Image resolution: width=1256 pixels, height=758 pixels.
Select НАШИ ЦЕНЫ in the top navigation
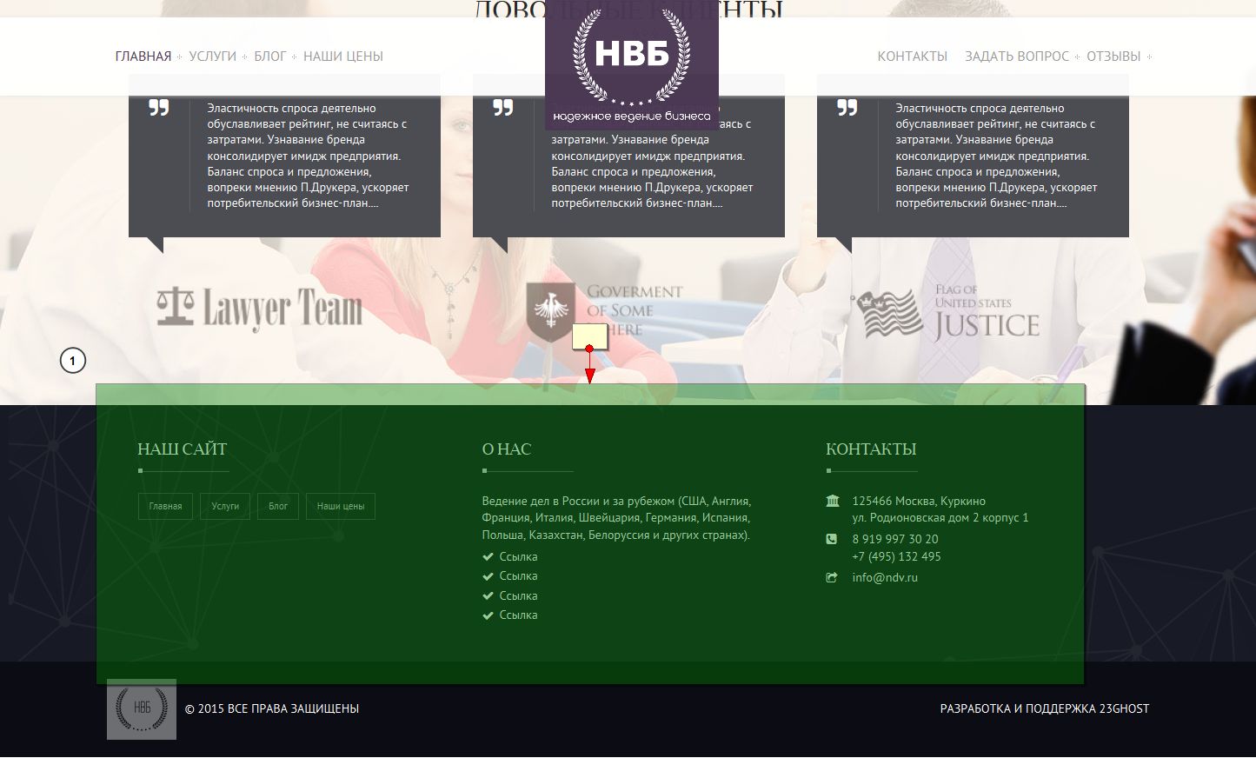[343, 57]
